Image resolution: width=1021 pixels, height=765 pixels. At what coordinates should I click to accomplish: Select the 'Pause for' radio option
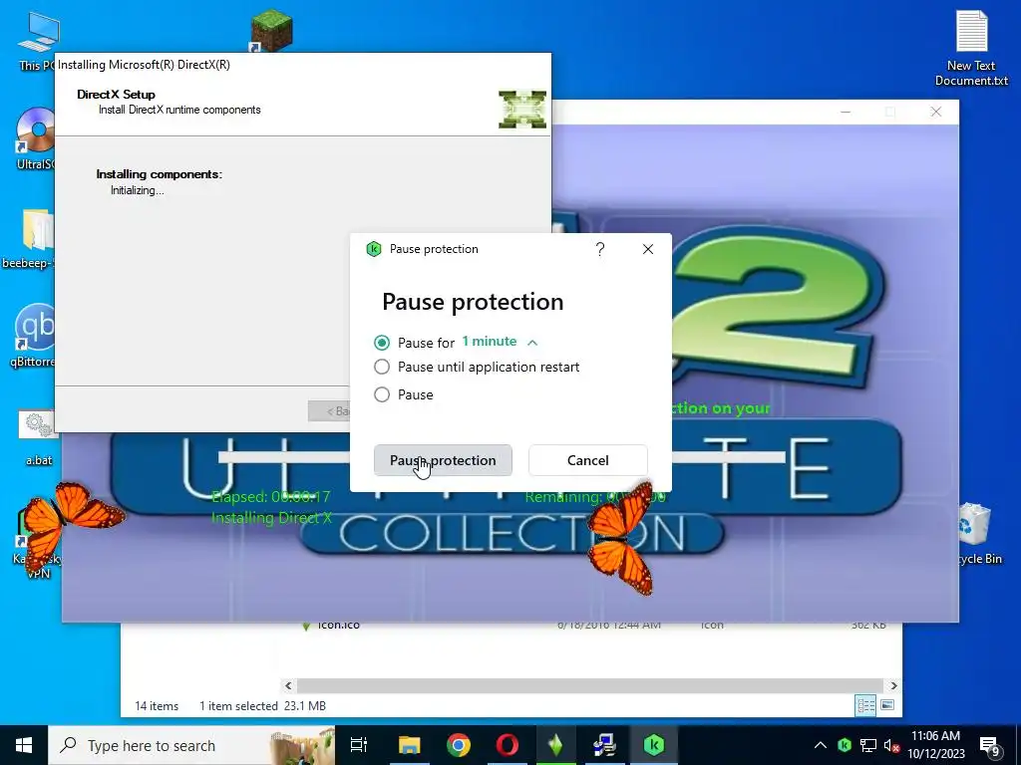(382, 343)
